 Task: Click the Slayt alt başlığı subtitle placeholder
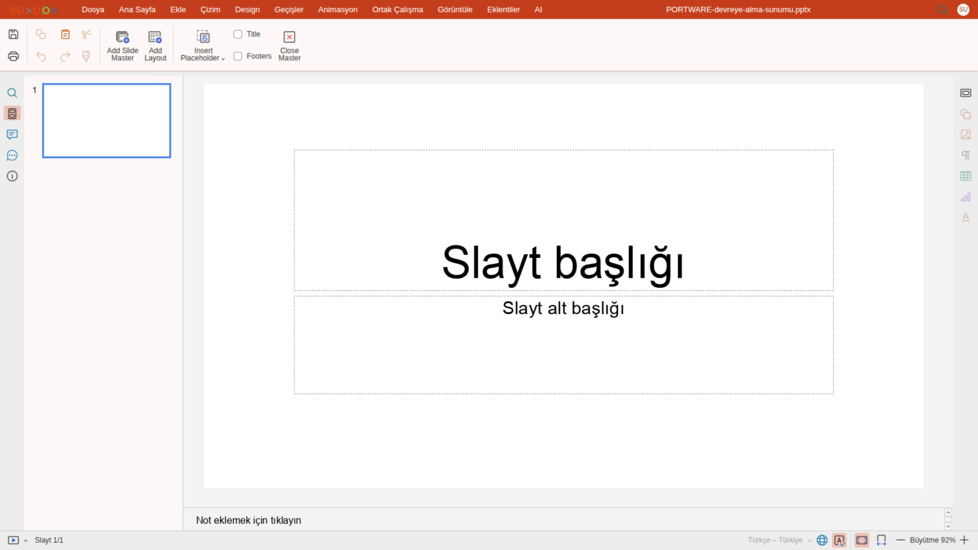point(563,345)
